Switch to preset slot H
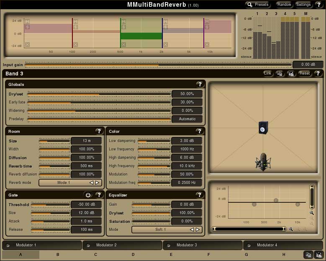 click(x=284, y=255)
